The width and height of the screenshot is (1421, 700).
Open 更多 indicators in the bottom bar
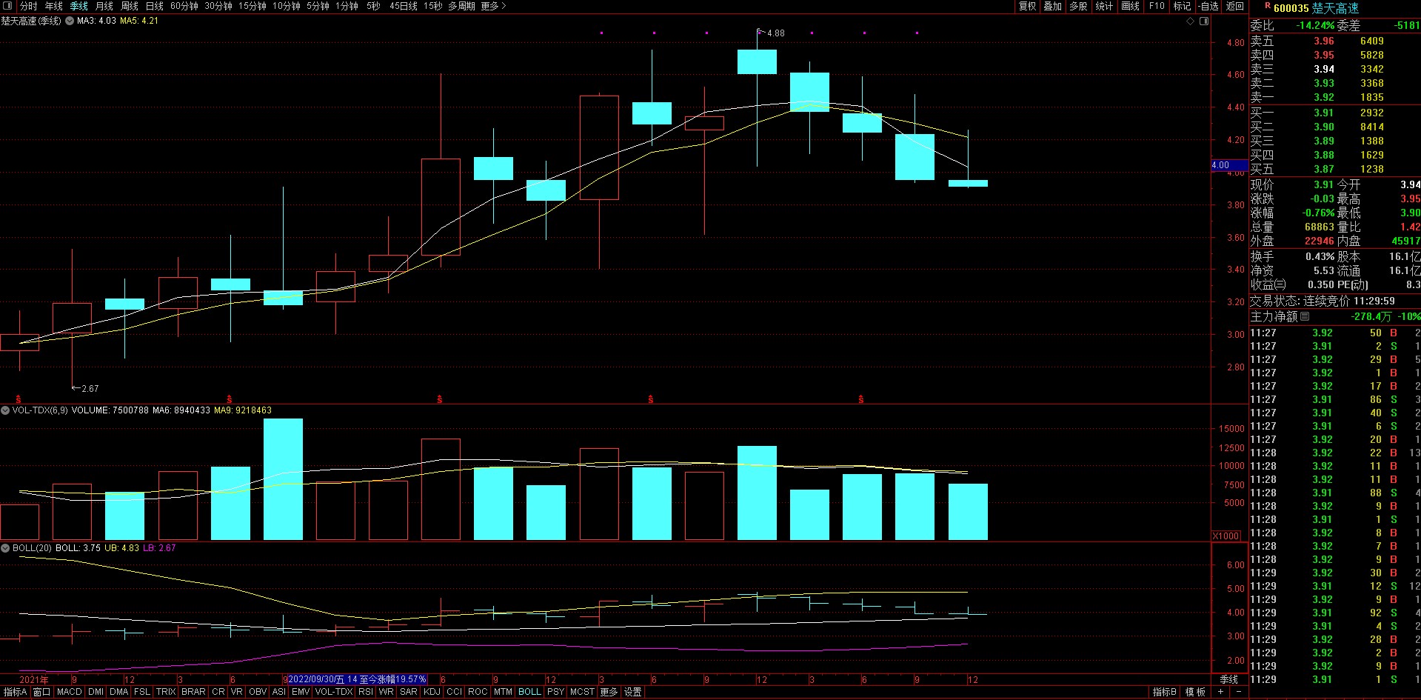pos(609,692)
